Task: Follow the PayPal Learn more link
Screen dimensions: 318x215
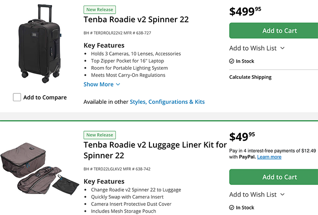Action: click(x=269, y=157)
